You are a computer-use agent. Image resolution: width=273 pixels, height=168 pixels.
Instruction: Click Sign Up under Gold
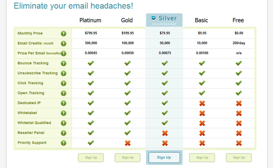128,158
